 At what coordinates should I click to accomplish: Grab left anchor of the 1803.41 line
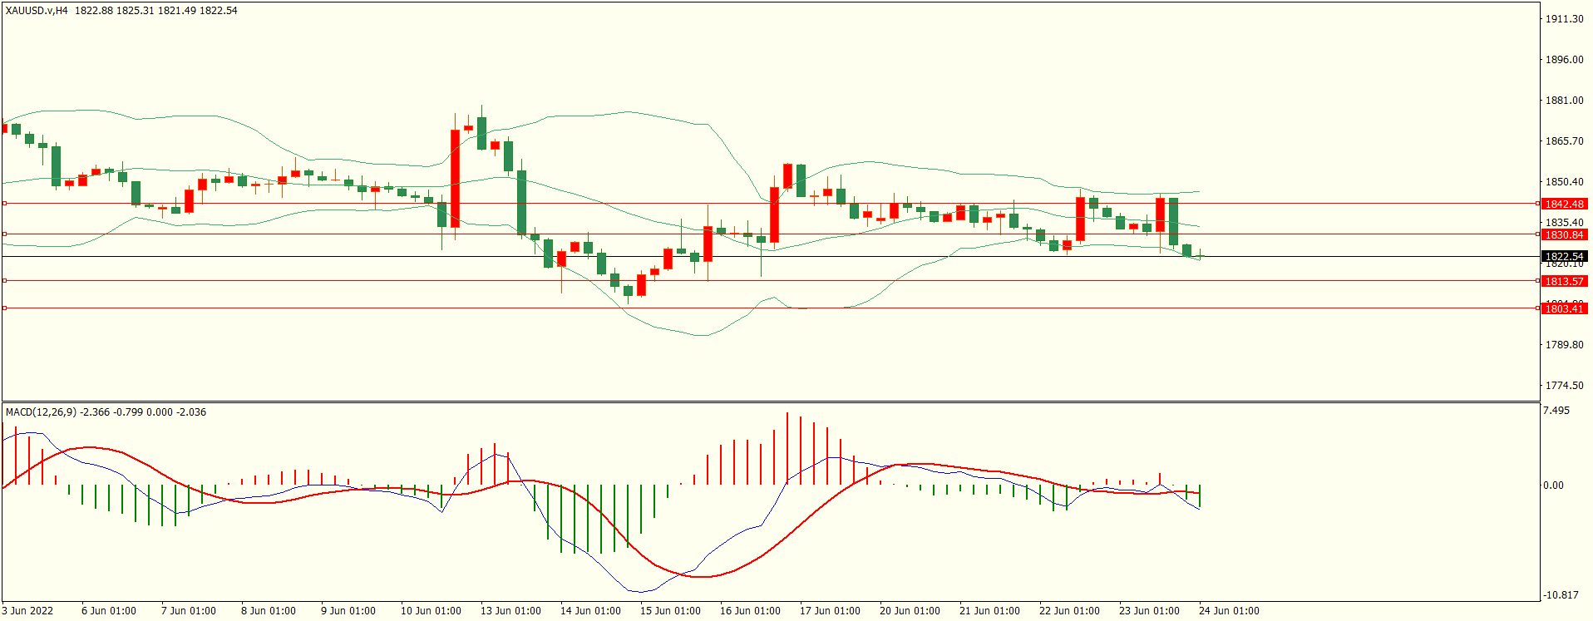pos(4,308)
